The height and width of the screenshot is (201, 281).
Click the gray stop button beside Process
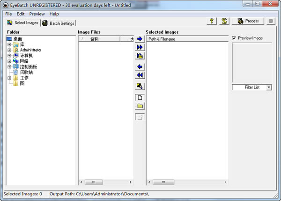[x=271, y=21]
